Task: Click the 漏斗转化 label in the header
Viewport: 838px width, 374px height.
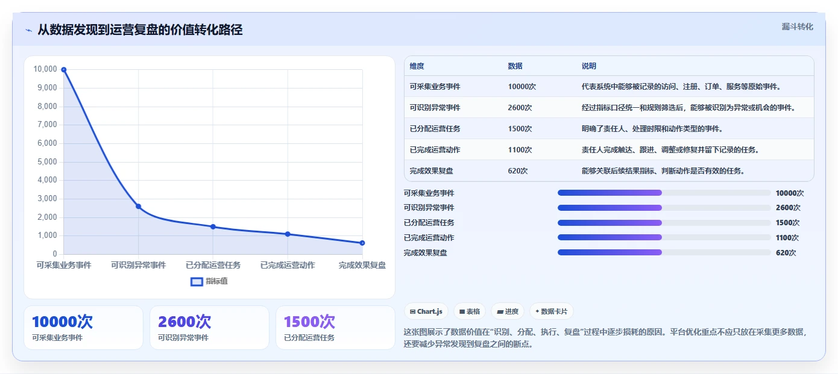Action: pyautogui.click(x=797, y=26)
